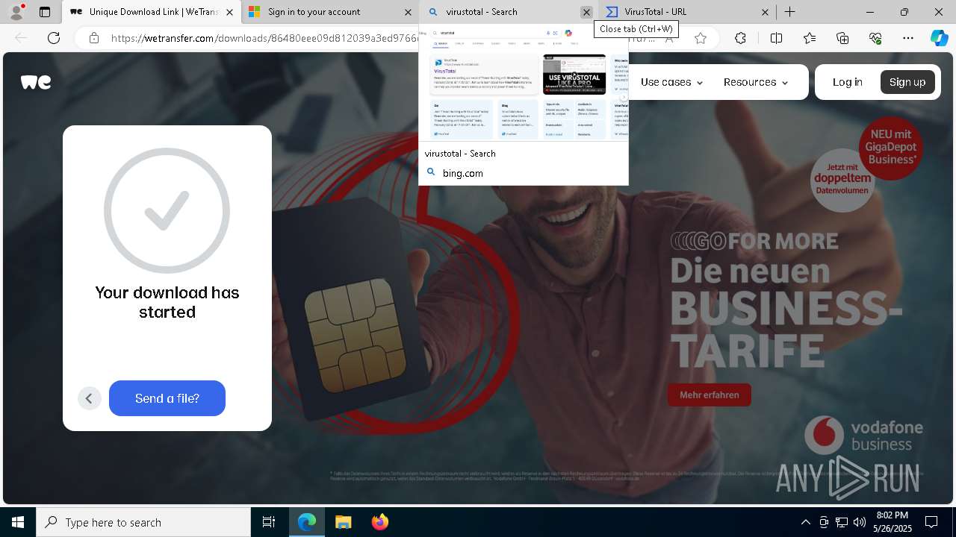This screenshot has height=537, width=956.
Task: Open Edge Settings and more menu
Action: tap(908, 38)
